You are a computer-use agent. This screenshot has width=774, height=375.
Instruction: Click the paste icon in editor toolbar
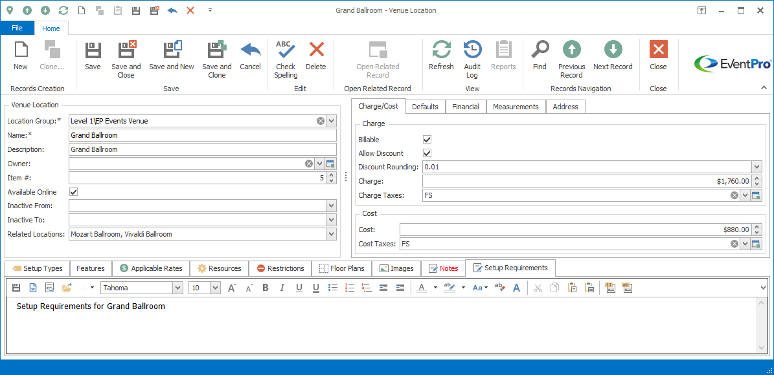pos(572,288)
